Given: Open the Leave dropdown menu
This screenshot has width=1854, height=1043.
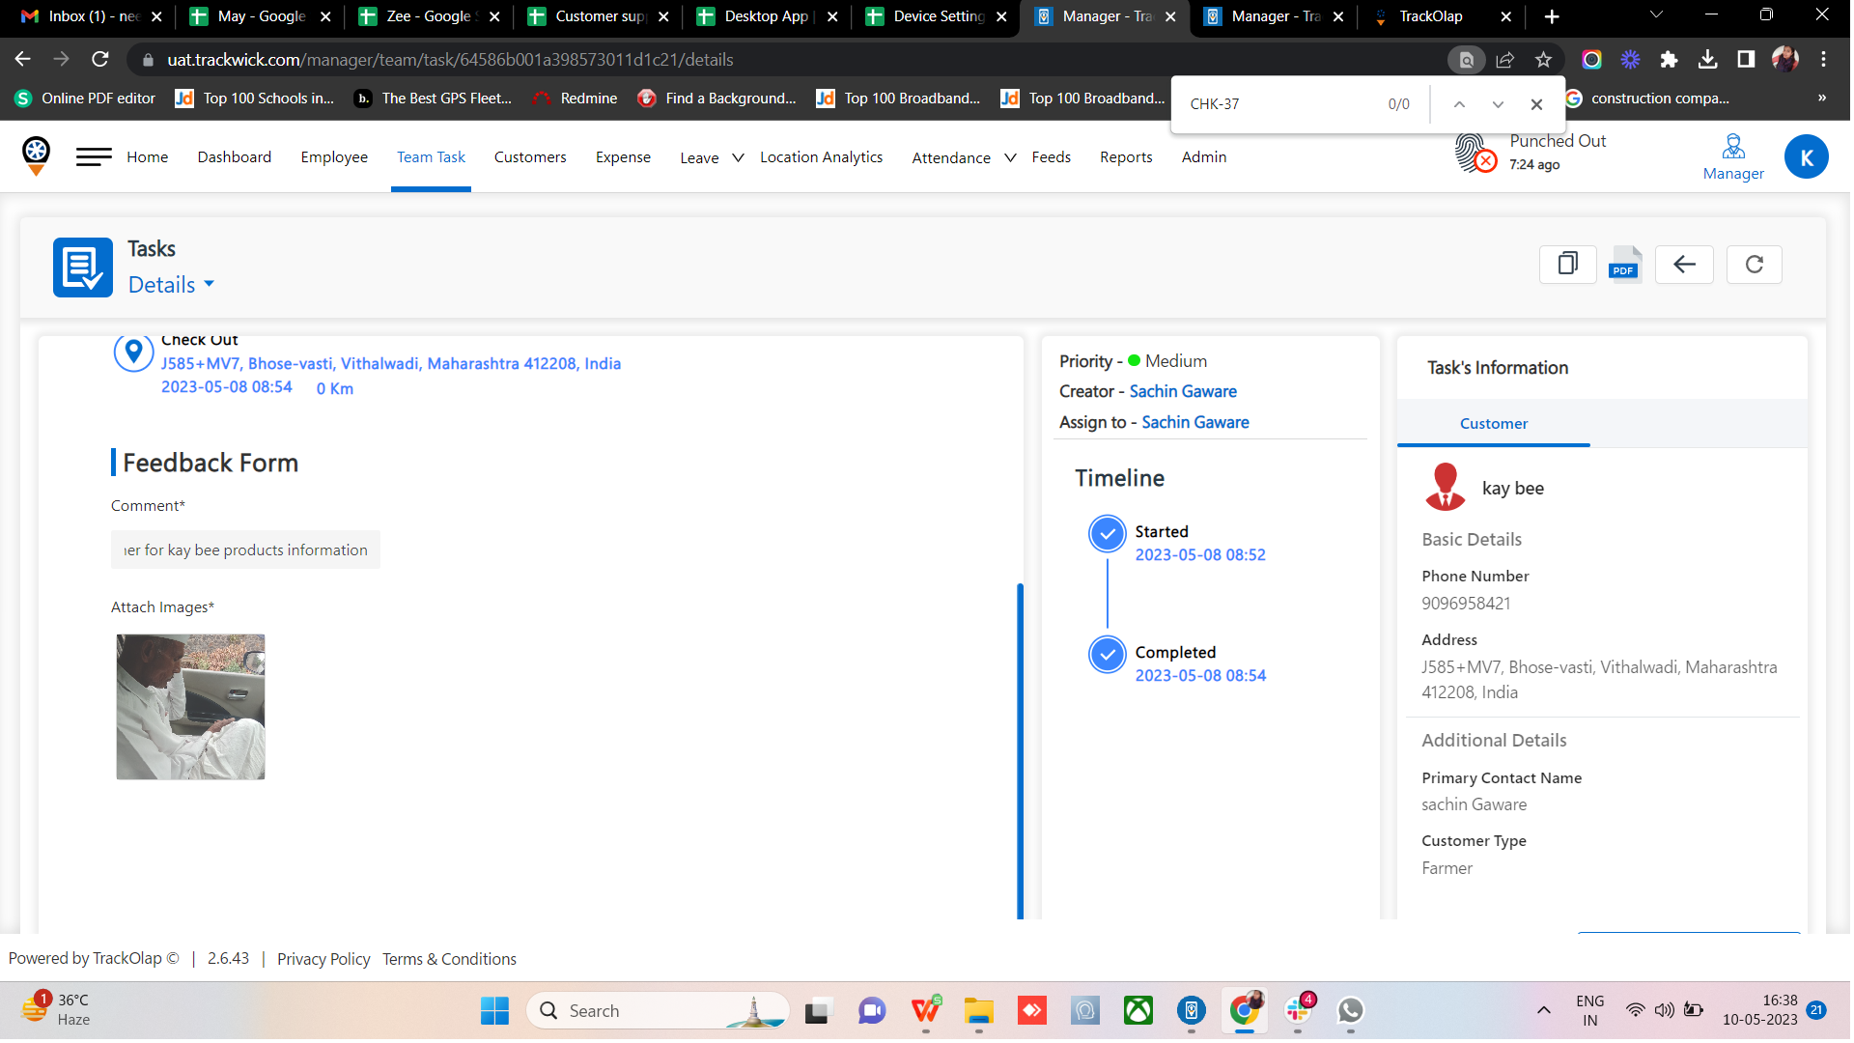Looking at the screenshot, I should (706, 157).
